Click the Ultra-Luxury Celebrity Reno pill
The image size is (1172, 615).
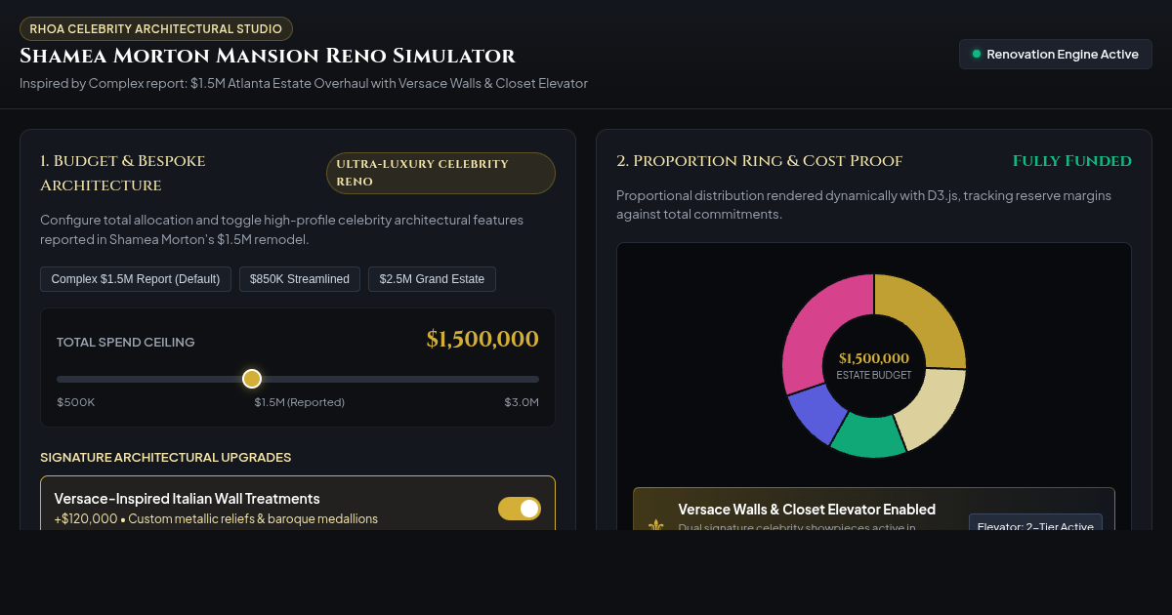pos(440,173)
